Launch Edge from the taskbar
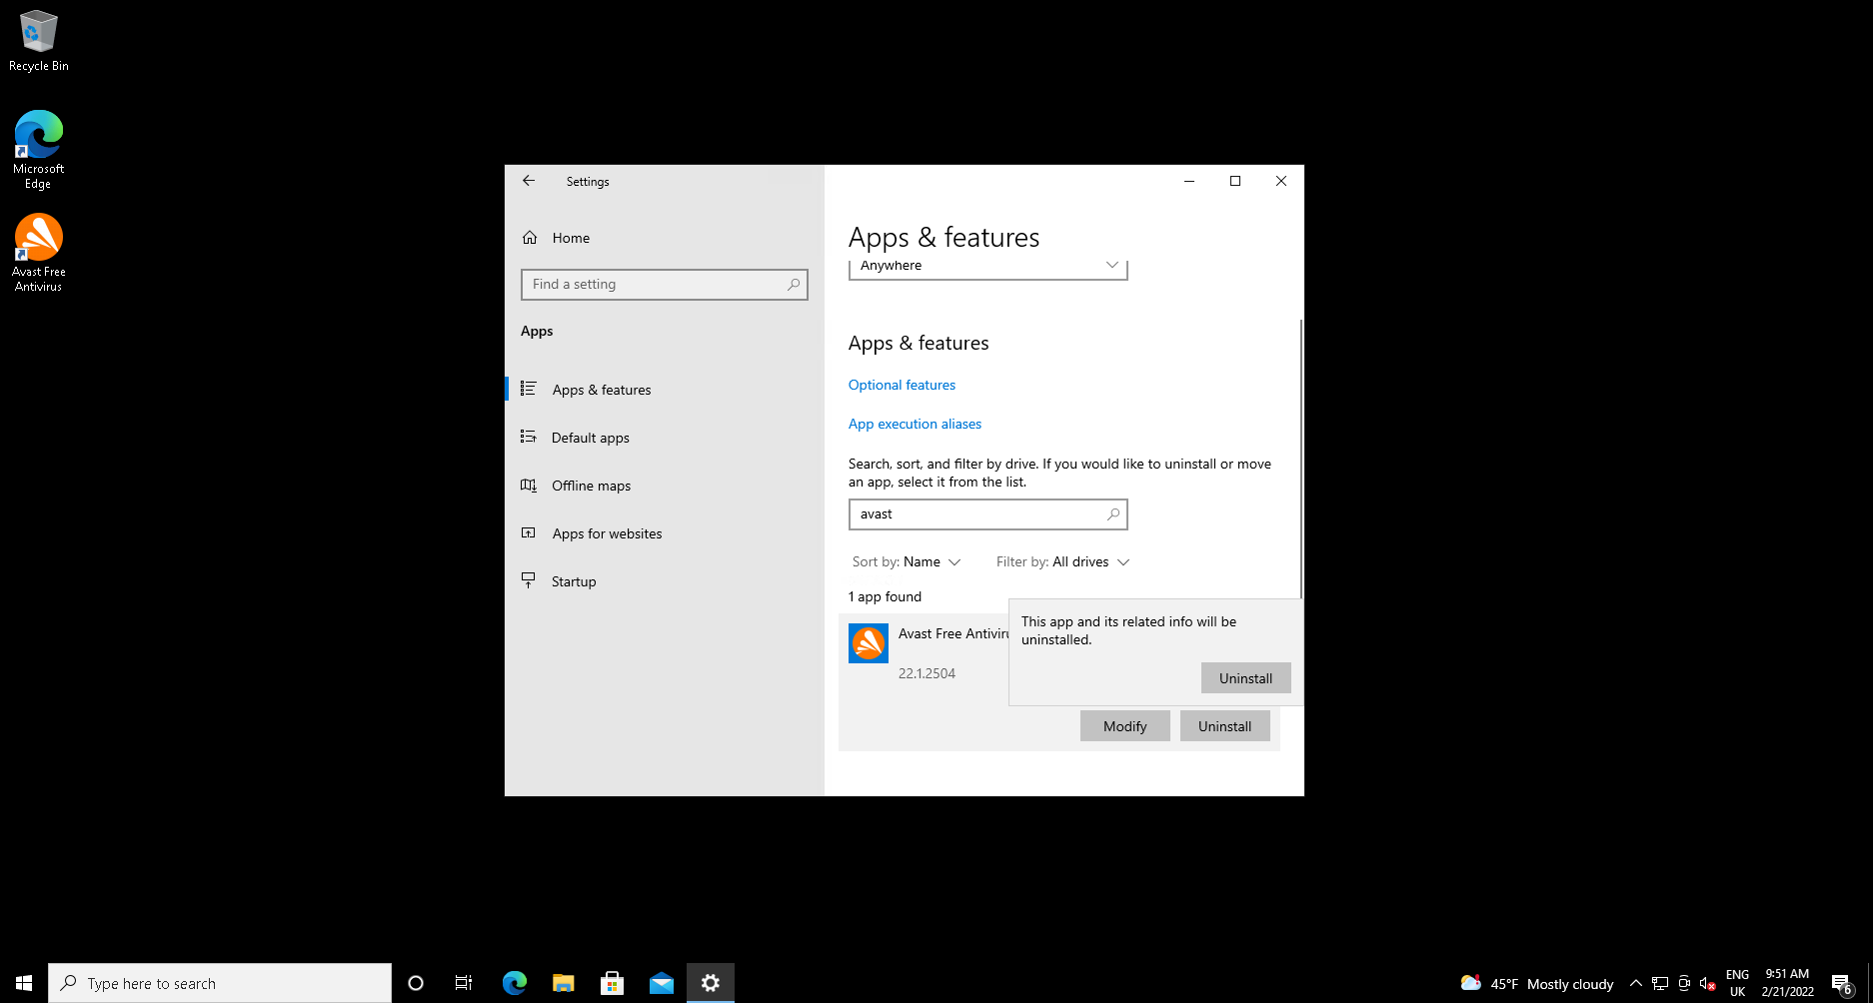 tap(515, 983)
